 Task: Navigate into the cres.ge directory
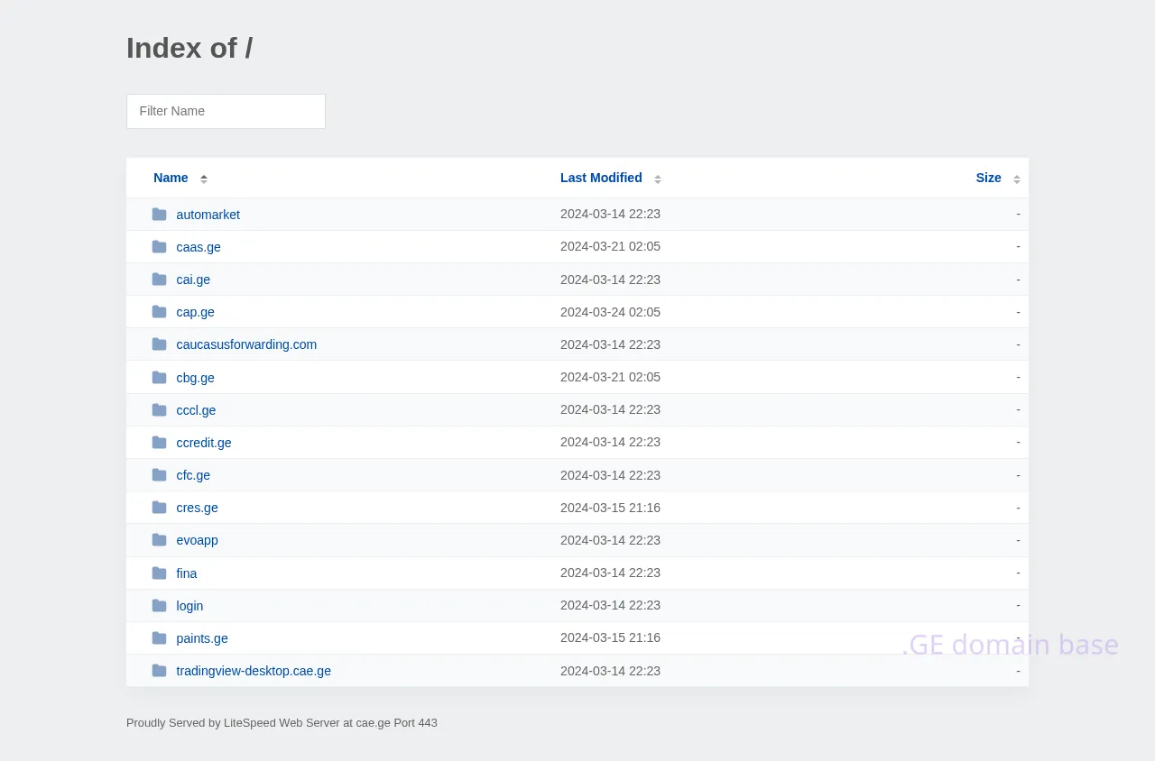(197, 508)
